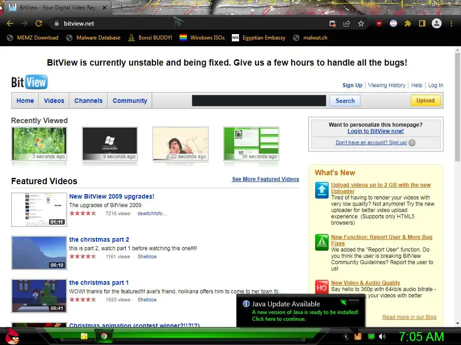Open the 08:10 christmas part 2 thumbnail
This screenshot has width=461, height=345.
(x=39, y=253)
